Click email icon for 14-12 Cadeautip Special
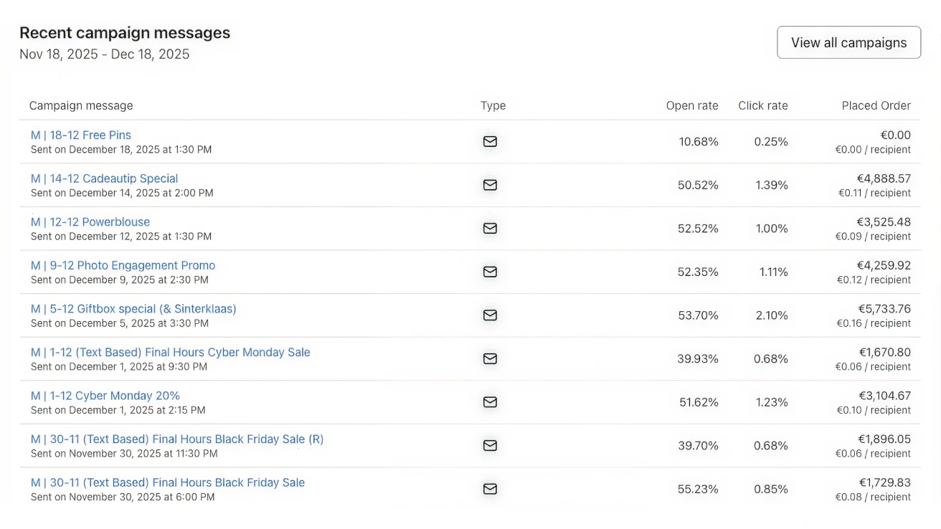The width and height of the screenshot is (941, 529). pos(490,185)
